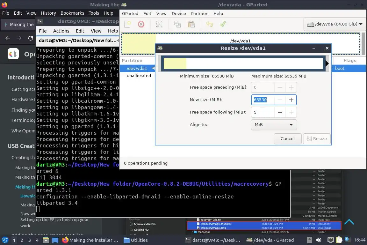
Task: Click the scroll-to-top chevron on webpage
Action: point(349,222)
